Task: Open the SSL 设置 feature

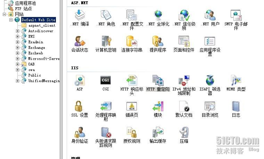Action: click(80, 109)
